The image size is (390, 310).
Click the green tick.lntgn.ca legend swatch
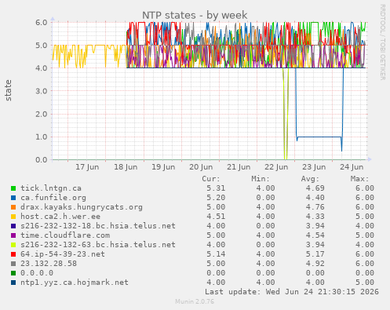13,188
